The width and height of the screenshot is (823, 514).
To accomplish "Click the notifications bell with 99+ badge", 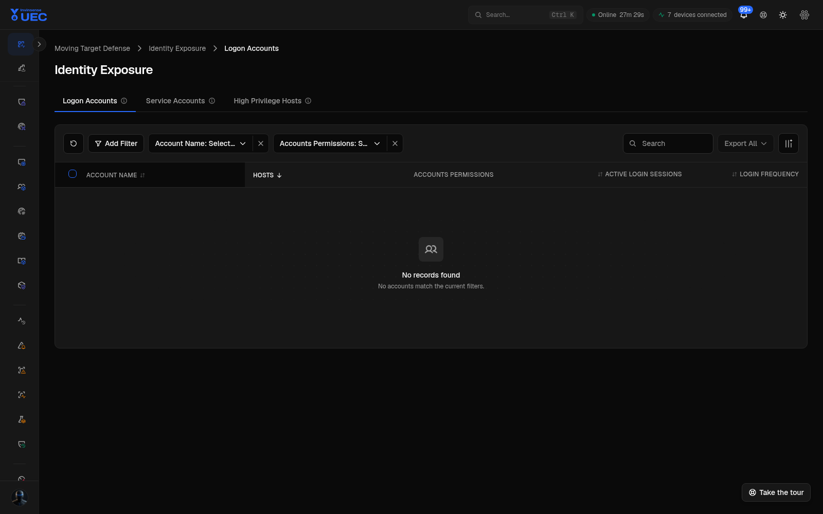I will [744, 15].
